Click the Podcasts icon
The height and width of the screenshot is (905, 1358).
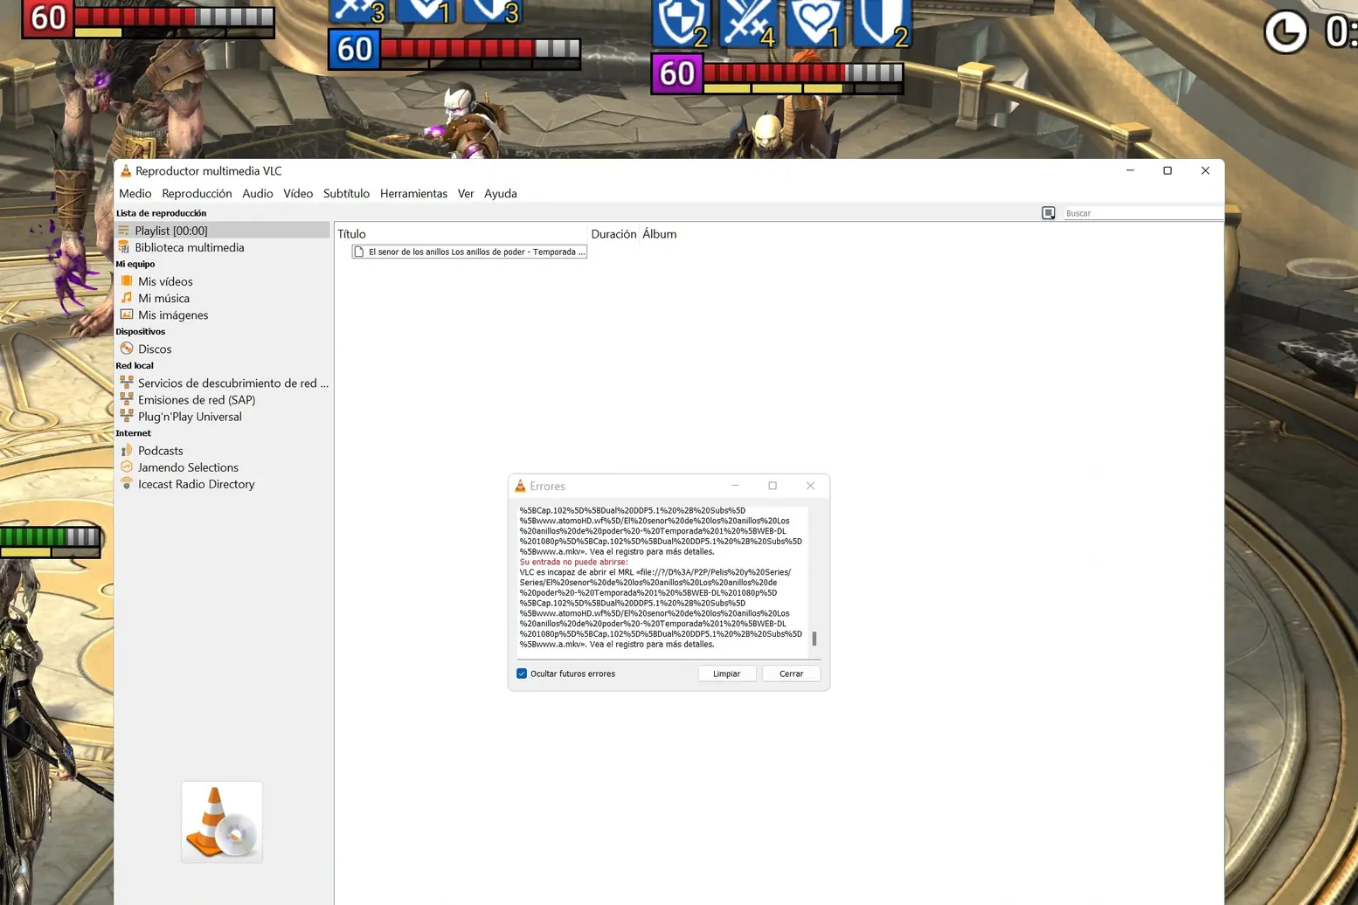127,450
